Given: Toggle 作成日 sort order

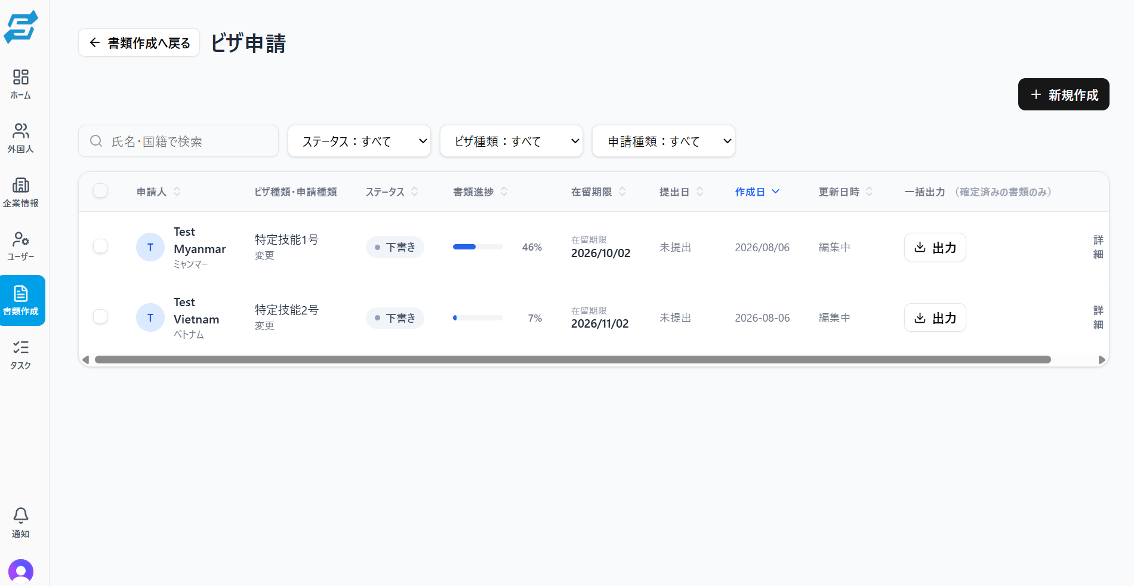Looking at the screenshot, I should [757, 192].
